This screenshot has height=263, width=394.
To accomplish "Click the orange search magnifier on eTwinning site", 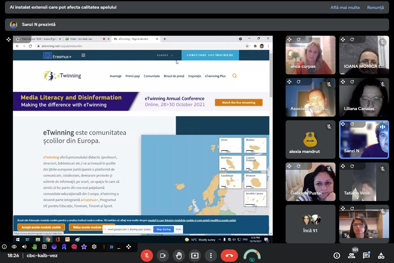I will 235,76.
